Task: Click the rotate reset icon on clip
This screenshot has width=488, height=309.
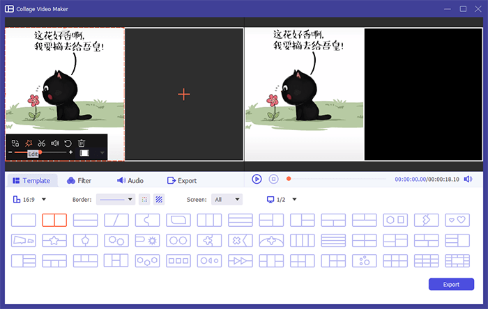Action: [68, 143]
